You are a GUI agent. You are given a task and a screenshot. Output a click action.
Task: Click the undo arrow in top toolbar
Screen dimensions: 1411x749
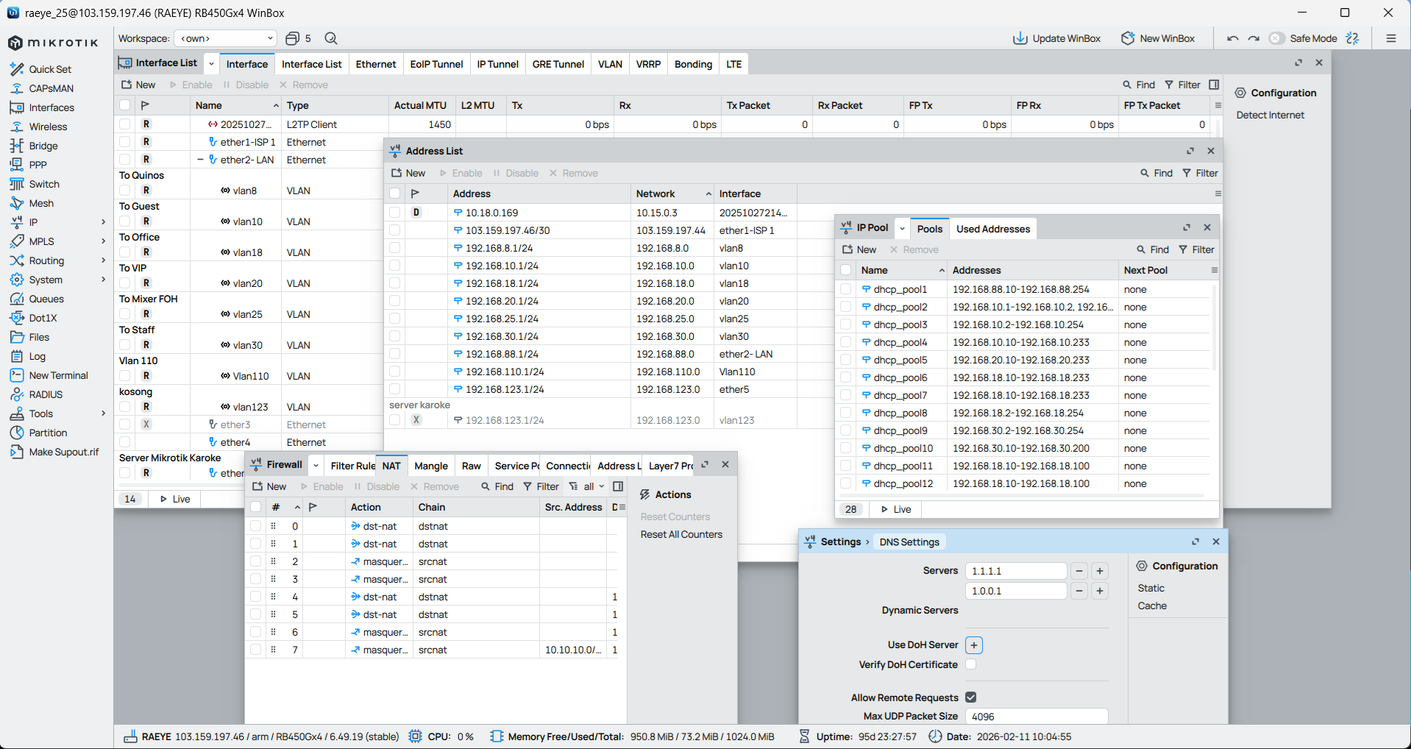(x=1232, y=38)
